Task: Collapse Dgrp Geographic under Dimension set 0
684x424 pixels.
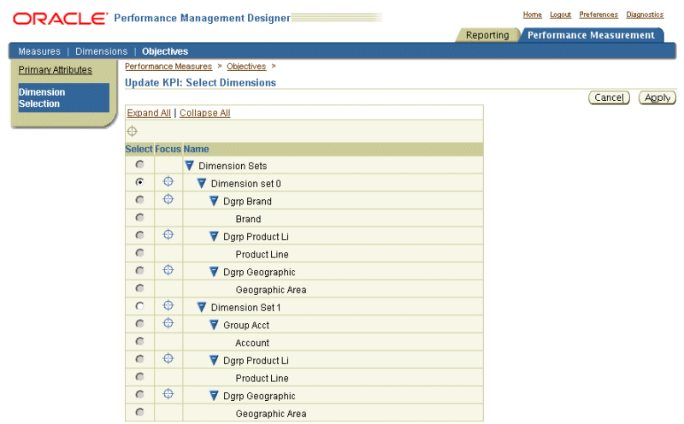Action: tap(214, 272)
